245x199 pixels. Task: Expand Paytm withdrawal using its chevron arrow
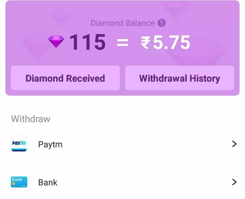pyautogui.click(x=234, y=144)
